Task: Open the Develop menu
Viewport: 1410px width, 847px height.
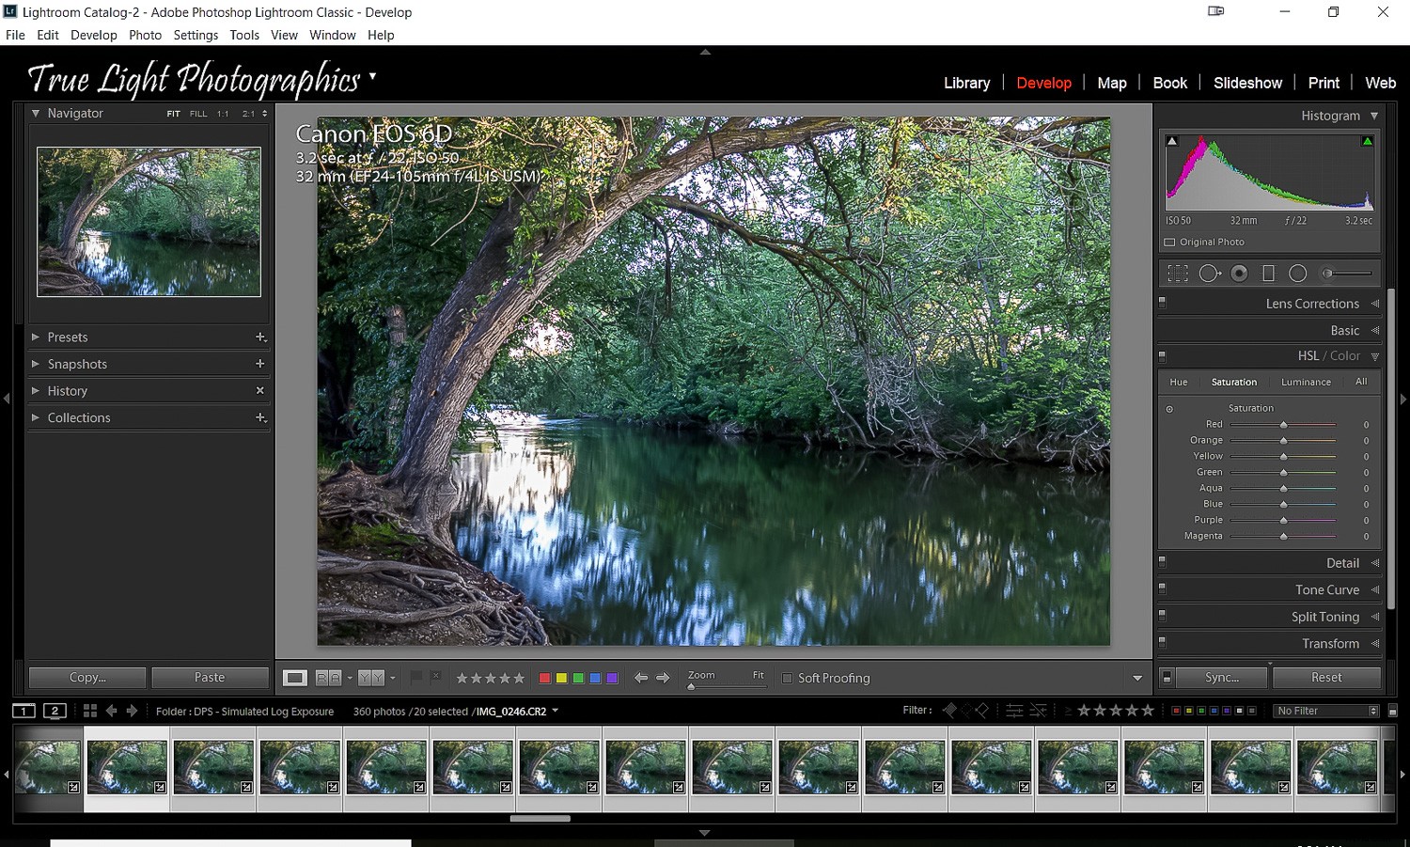Action: point(93,35)
